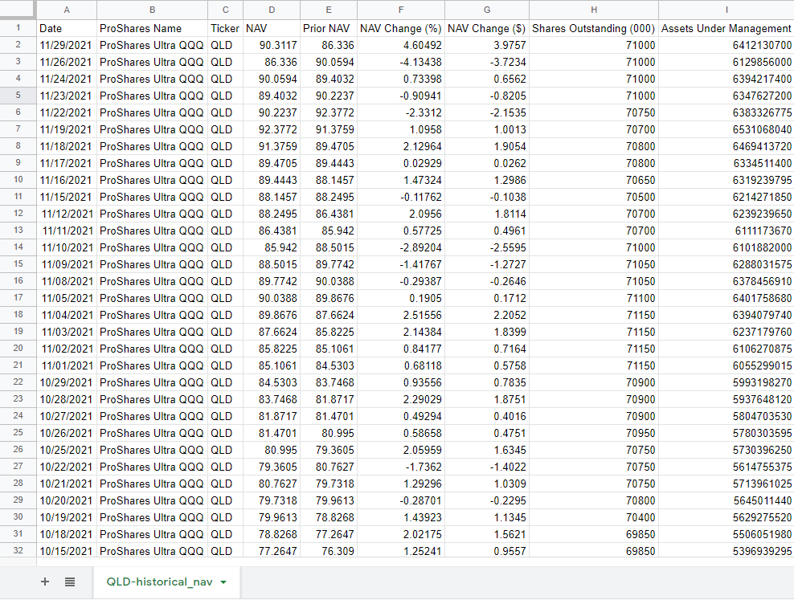Image resolution: width=794 pixels, height=600 pixels.
Task: Click Assets Under Management header cell
Action: 726,28
